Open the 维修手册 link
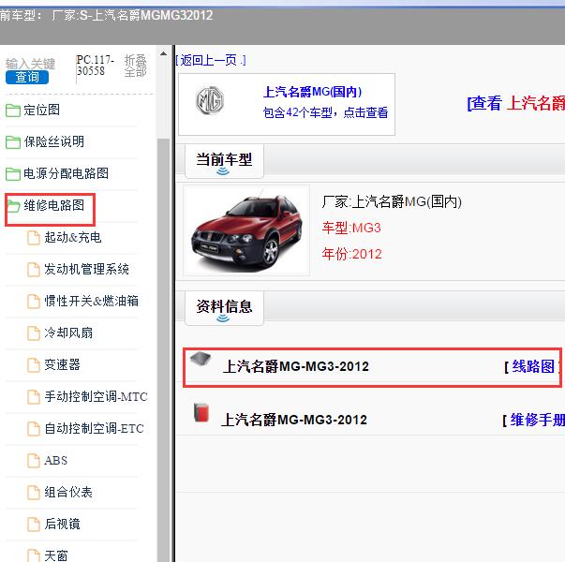This screenshot has height=562, width=565. click(537, 420)
